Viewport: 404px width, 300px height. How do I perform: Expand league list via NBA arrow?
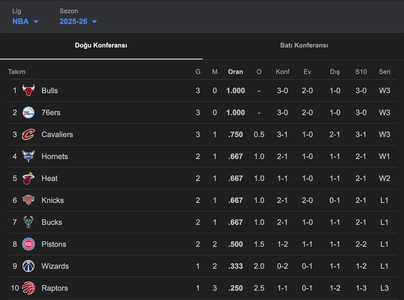pos(36,22)
